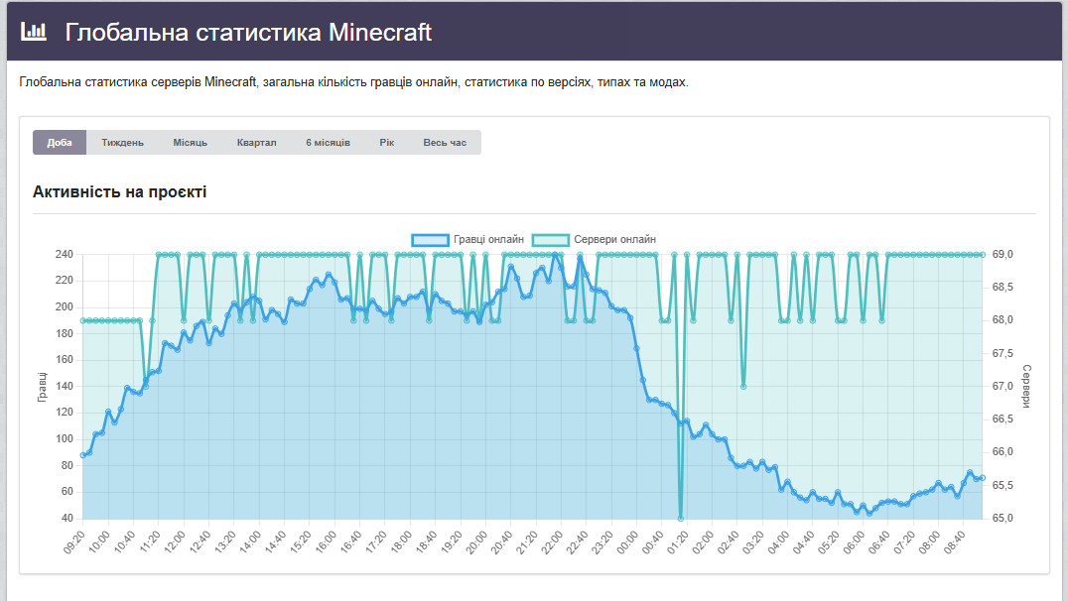
Task: Toggle the Сервери онлайн legend swatch
Action: click(550, 240)
